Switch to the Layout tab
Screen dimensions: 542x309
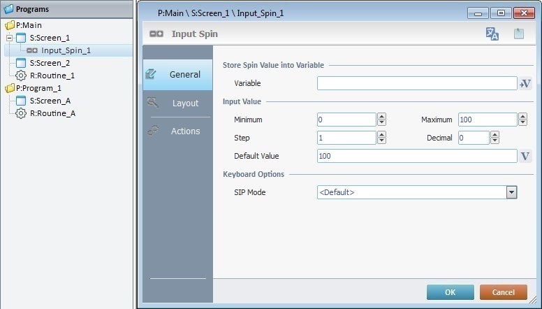pyautogui.click(x=185, y=103)
